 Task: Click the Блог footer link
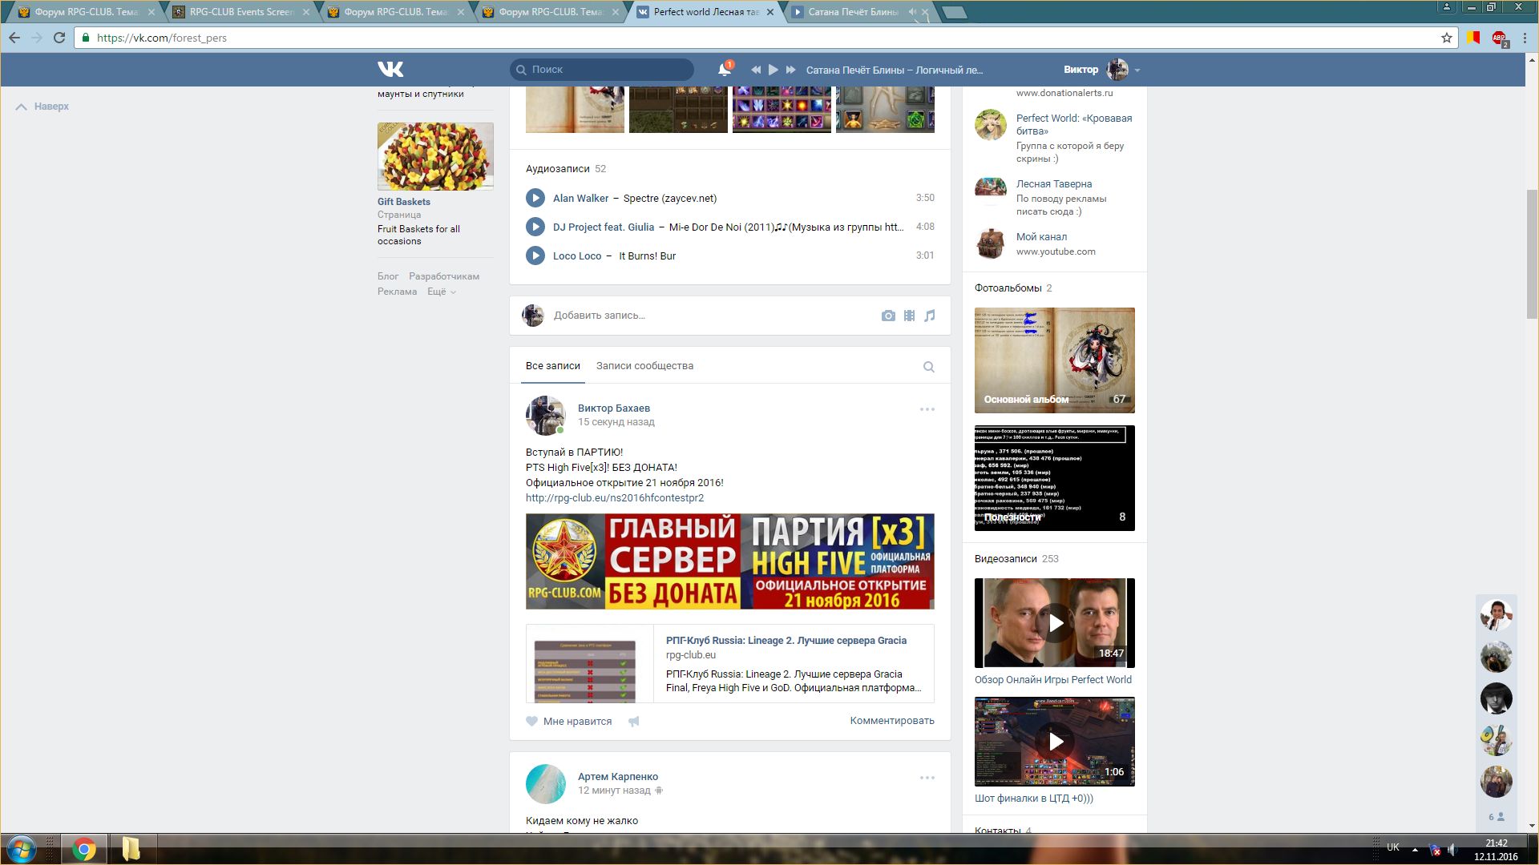[x=388, y=276]
